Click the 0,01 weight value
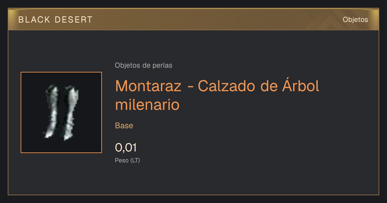Image resolution: width=387 pixels, height=203 pixels. tap(126, 148)
